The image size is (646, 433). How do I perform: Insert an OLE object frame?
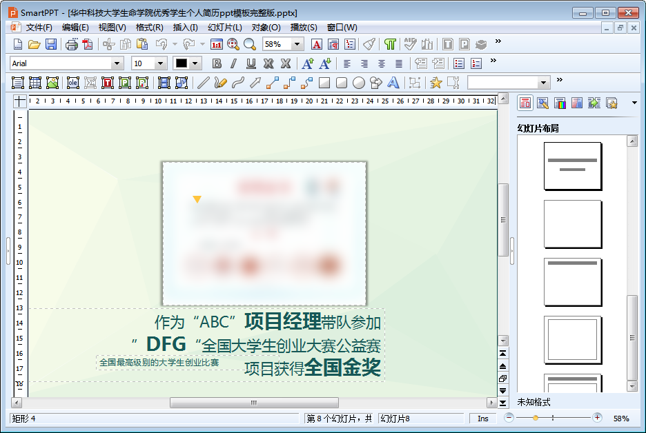tap(73, 83)
